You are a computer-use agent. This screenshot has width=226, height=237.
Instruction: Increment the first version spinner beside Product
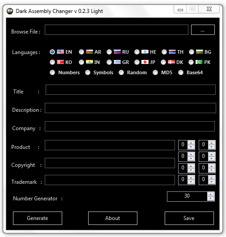(x=191, y=143)
